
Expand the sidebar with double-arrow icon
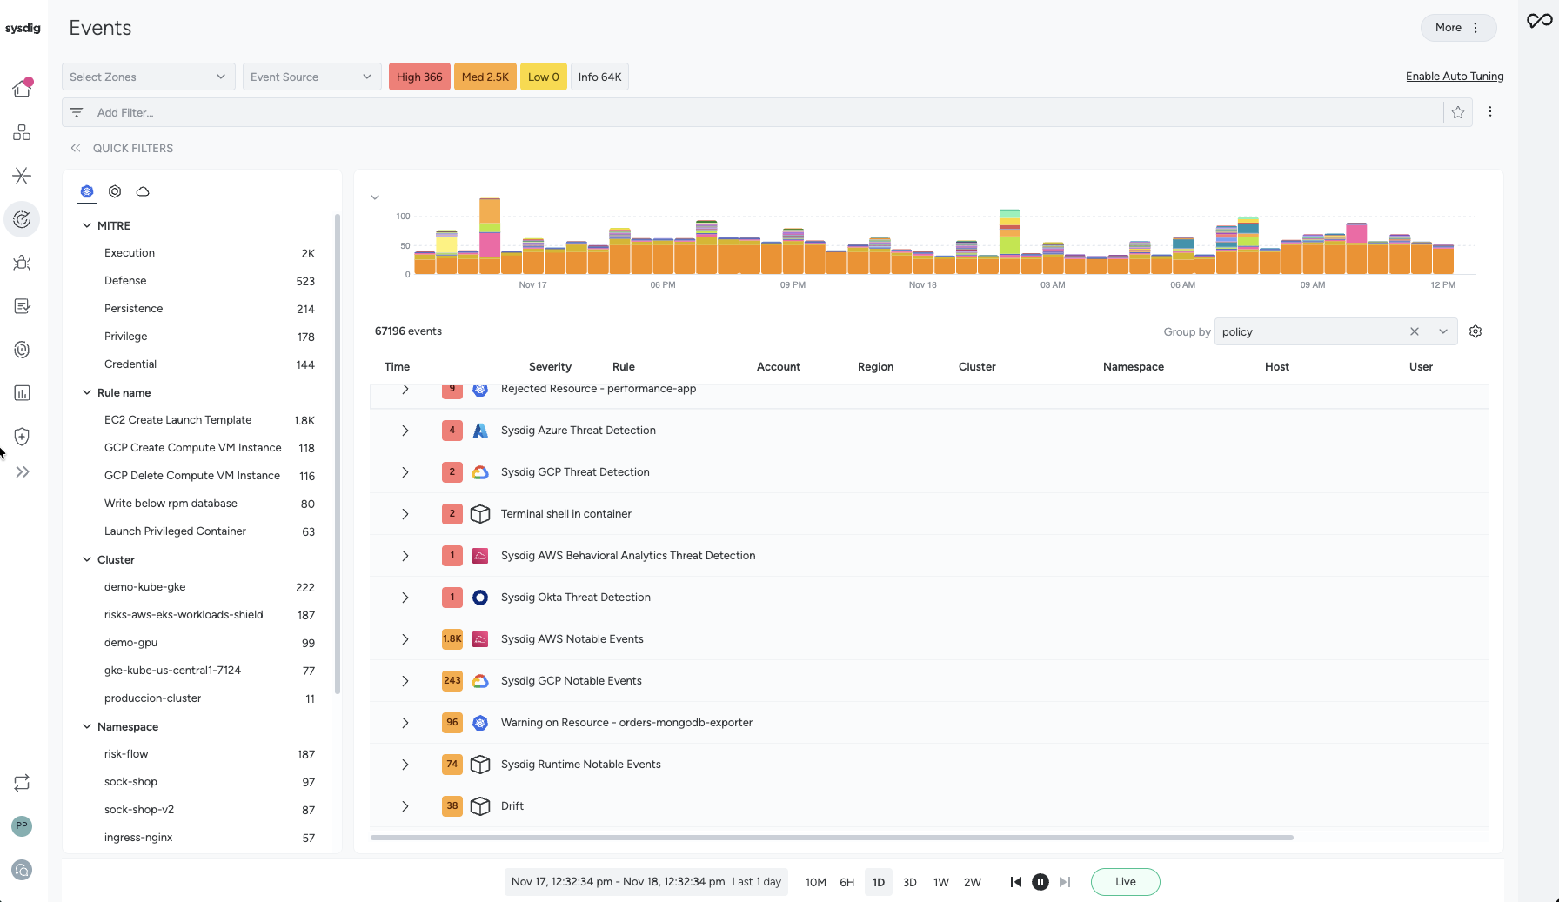pos(23,472)
